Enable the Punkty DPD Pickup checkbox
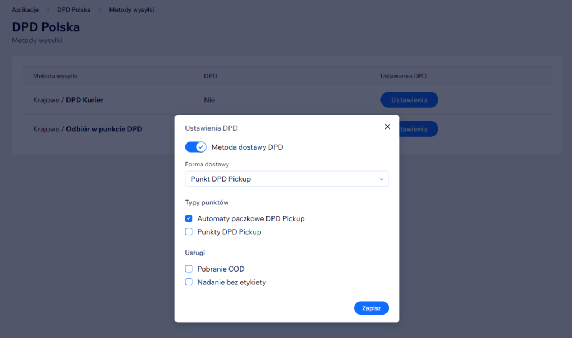The width and height of the screenshot is (572, 338). point(189,232)
